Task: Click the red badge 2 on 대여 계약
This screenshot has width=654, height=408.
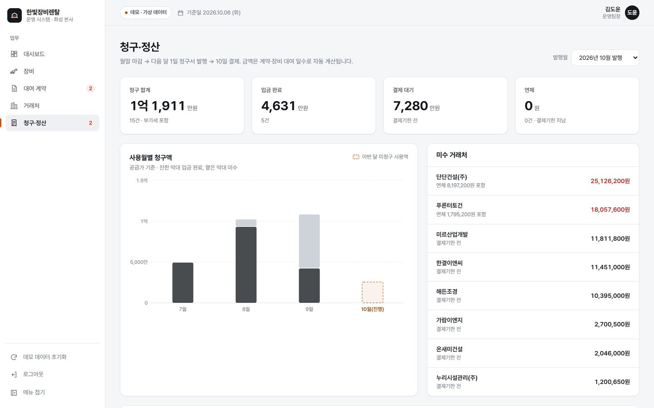Action: coord(90,88)
